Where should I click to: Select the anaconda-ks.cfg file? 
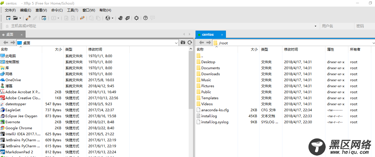[x=213, y=110]
